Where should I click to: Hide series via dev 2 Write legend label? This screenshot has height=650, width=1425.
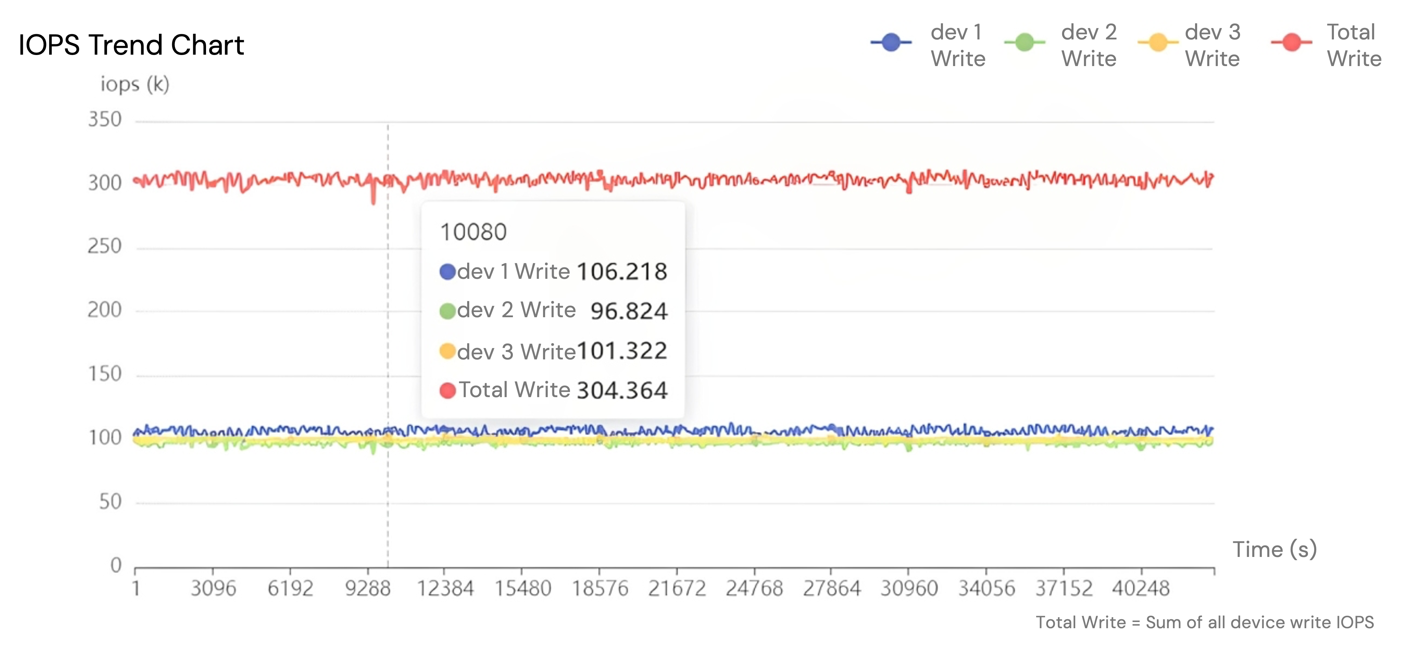1089,45
